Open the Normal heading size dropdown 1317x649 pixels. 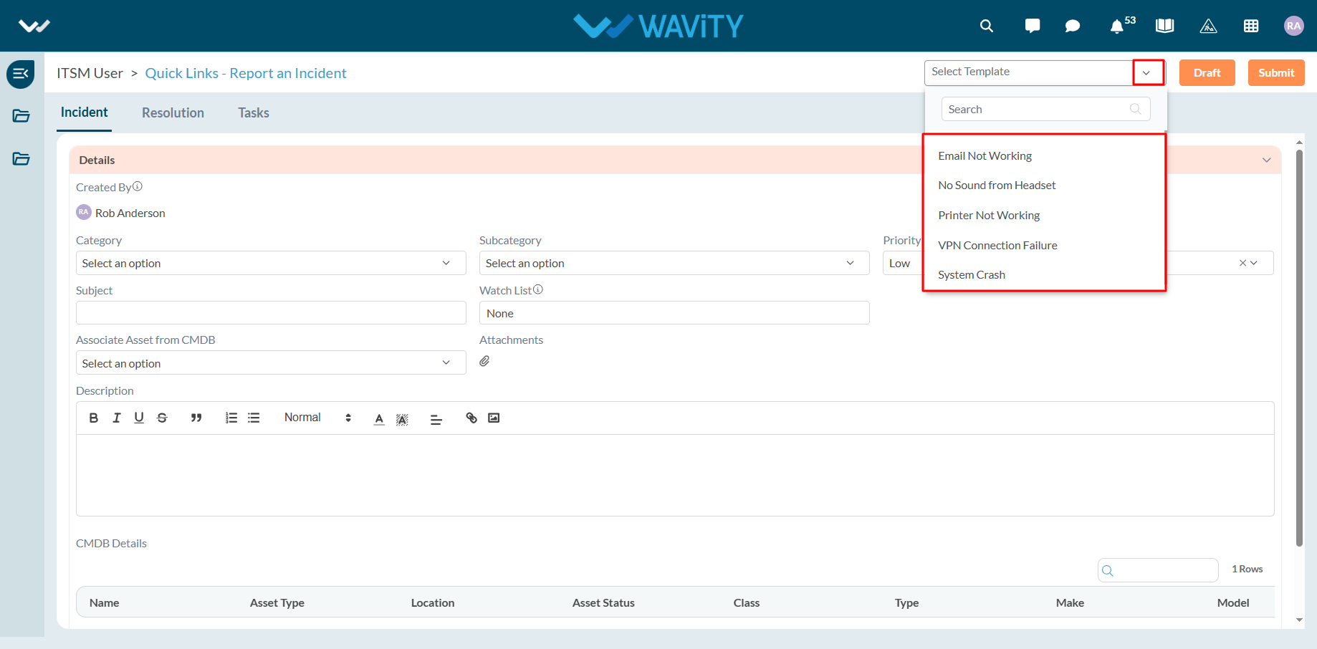317,418
